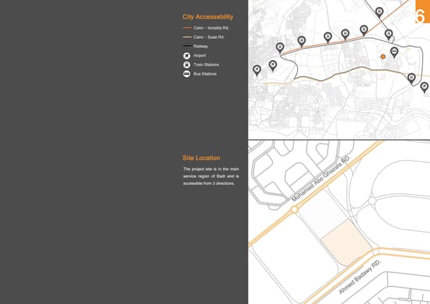Click the Mohamed Abo Ghazala RD. label
430x304 pixels.
point(321,179)
